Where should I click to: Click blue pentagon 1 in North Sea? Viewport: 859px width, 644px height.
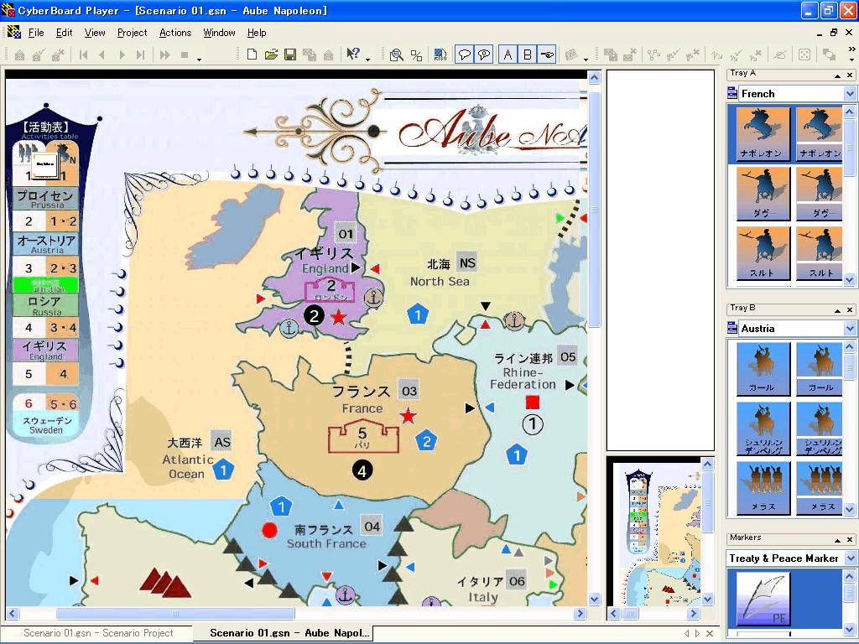(418, 314)
